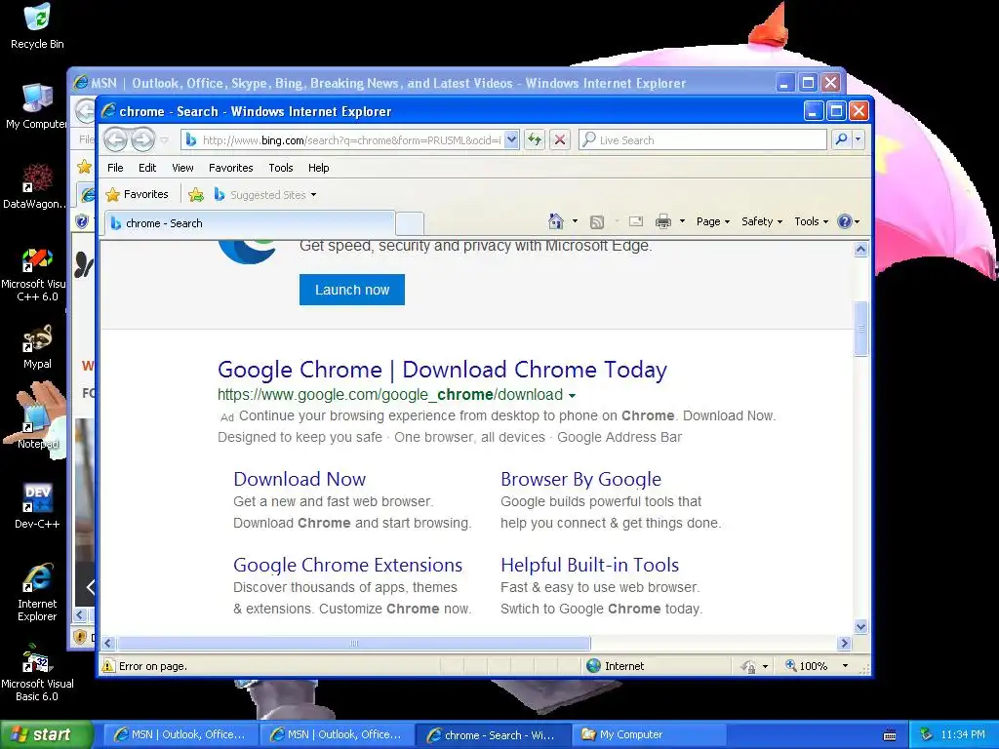The image size is (999, 749).
Task: Click the vertical scrollbar thumb
Action: click(x=860, y=329)
